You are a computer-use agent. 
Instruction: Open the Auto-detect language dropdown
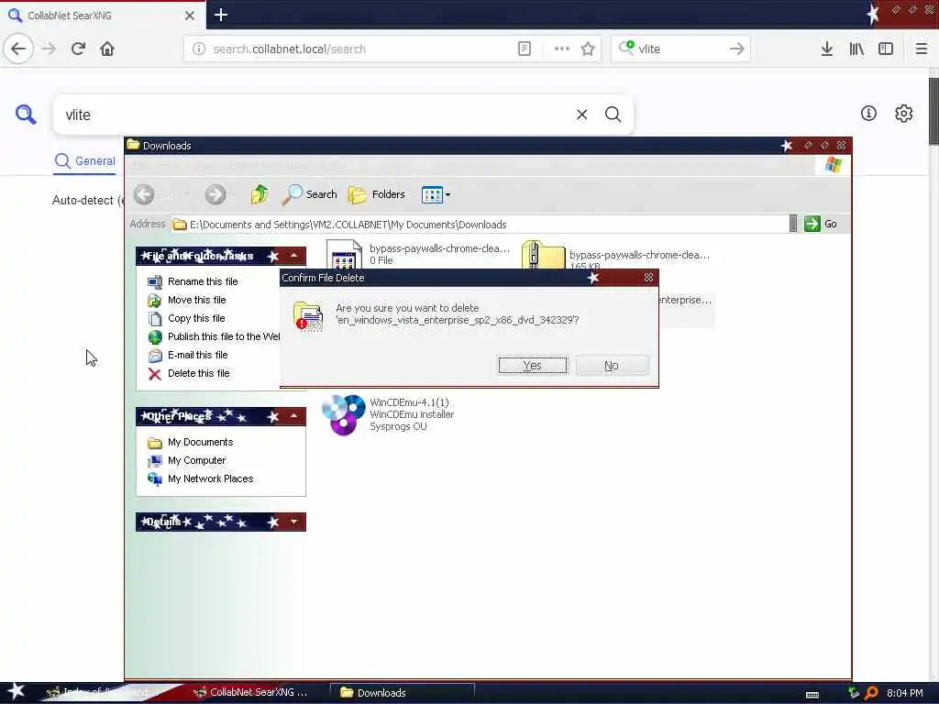click(x=88, y=200)
